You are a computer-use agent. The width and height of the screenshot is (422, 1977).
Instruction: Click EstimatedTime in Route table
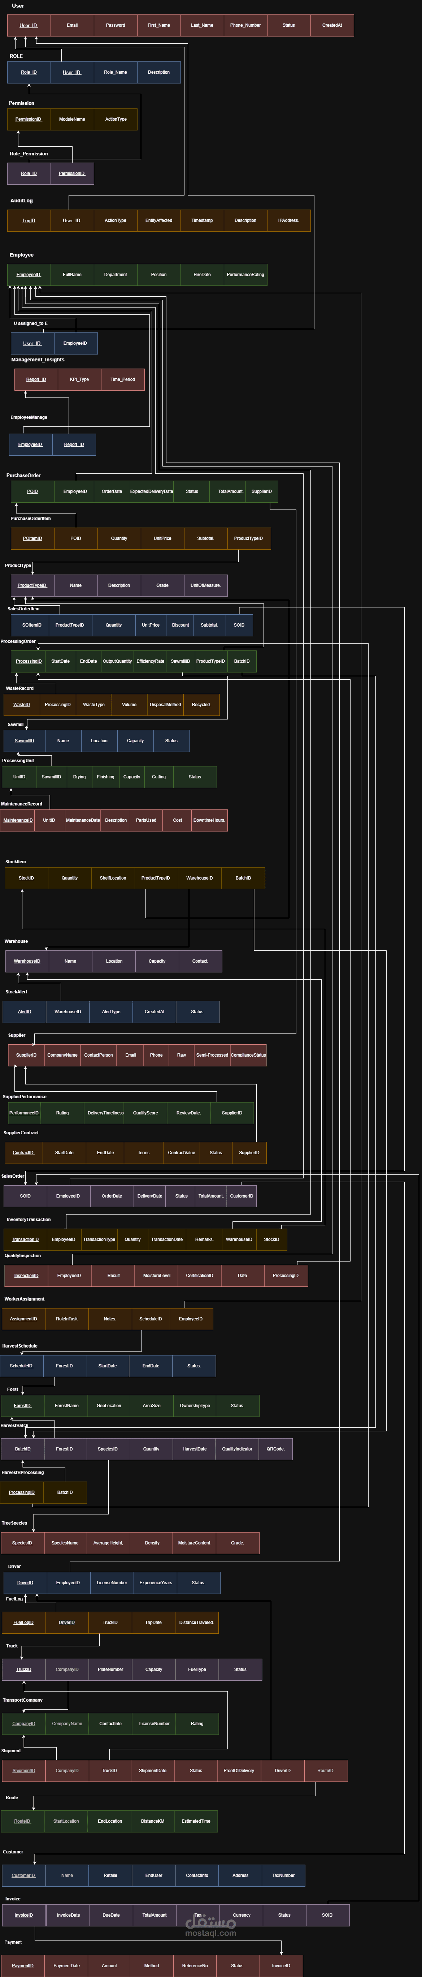196,1821
